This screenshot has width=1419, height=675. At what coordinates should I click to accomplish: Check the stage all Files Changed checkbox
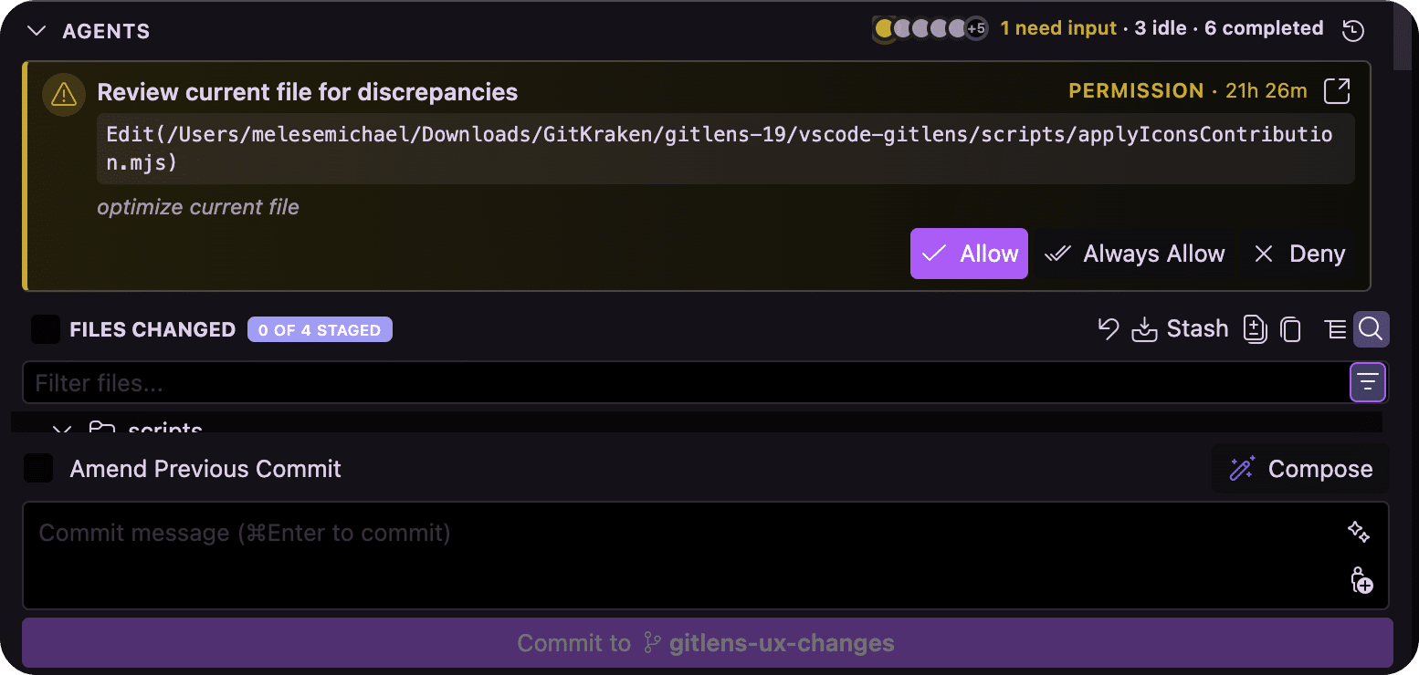tap(46, 329)
